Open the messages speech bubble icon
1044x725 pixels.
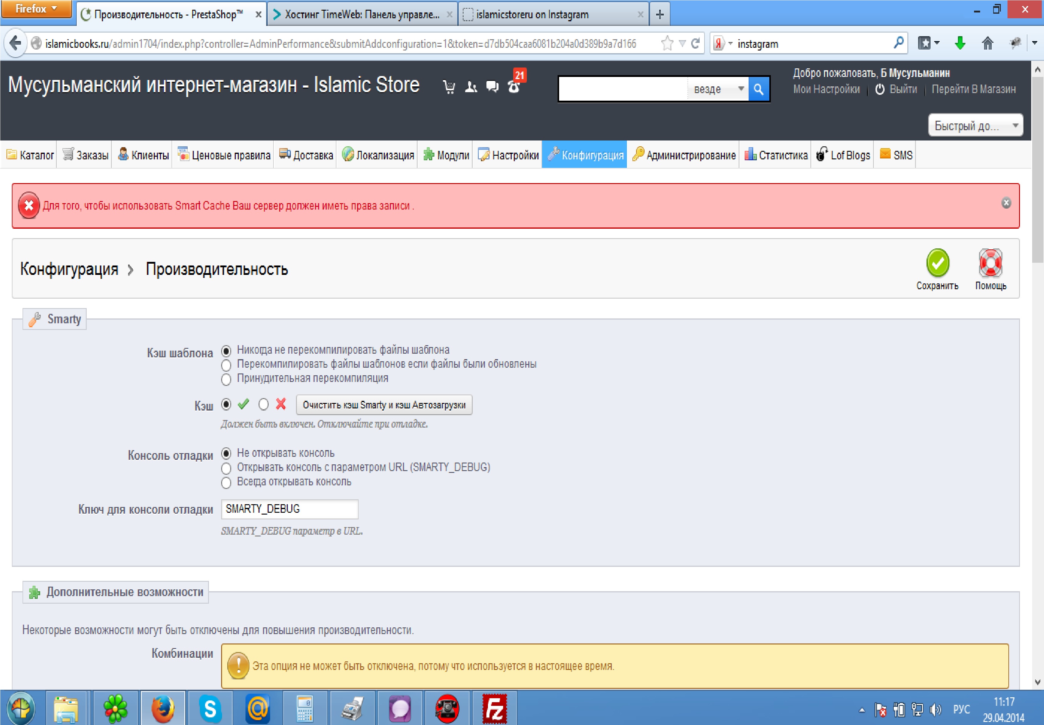492,87
